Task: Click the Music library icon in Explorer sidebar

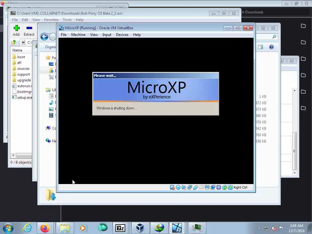Action: (51, 102)
